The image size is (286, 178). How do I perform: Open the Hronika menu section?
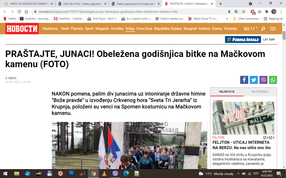117,29
